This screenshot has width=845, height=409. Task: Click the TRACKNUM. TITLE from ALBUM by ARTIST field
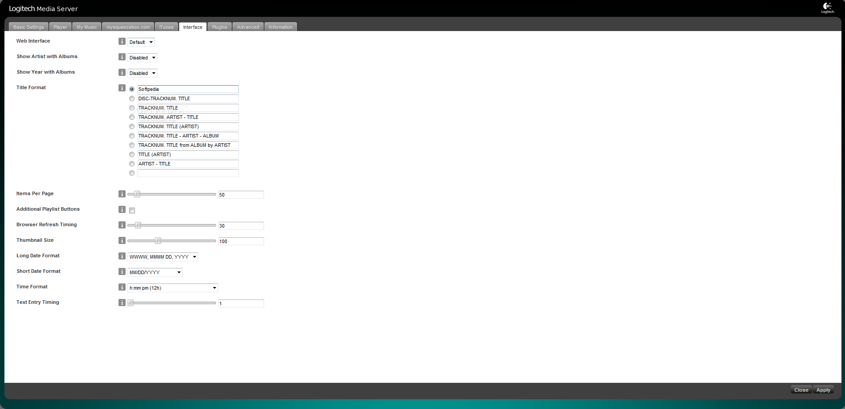pyautogui.click(x=188, y=145)
